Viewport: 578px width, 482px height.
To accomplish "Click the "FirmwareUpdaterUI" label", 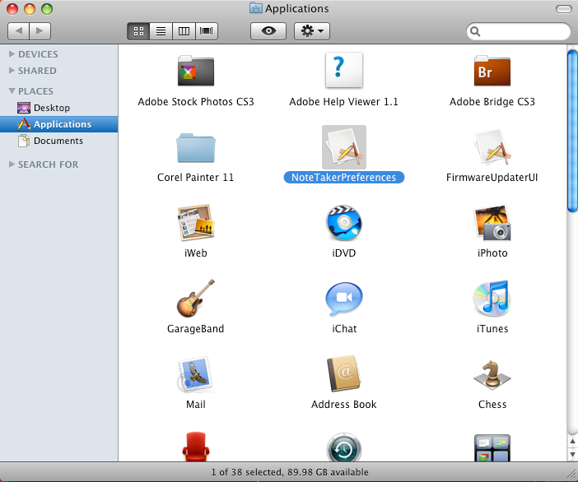I will (x=492, y=178).
